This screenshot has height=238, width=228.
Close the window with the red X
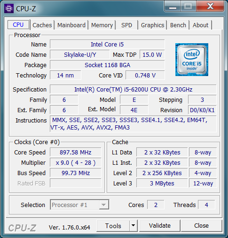pos(210,6)
